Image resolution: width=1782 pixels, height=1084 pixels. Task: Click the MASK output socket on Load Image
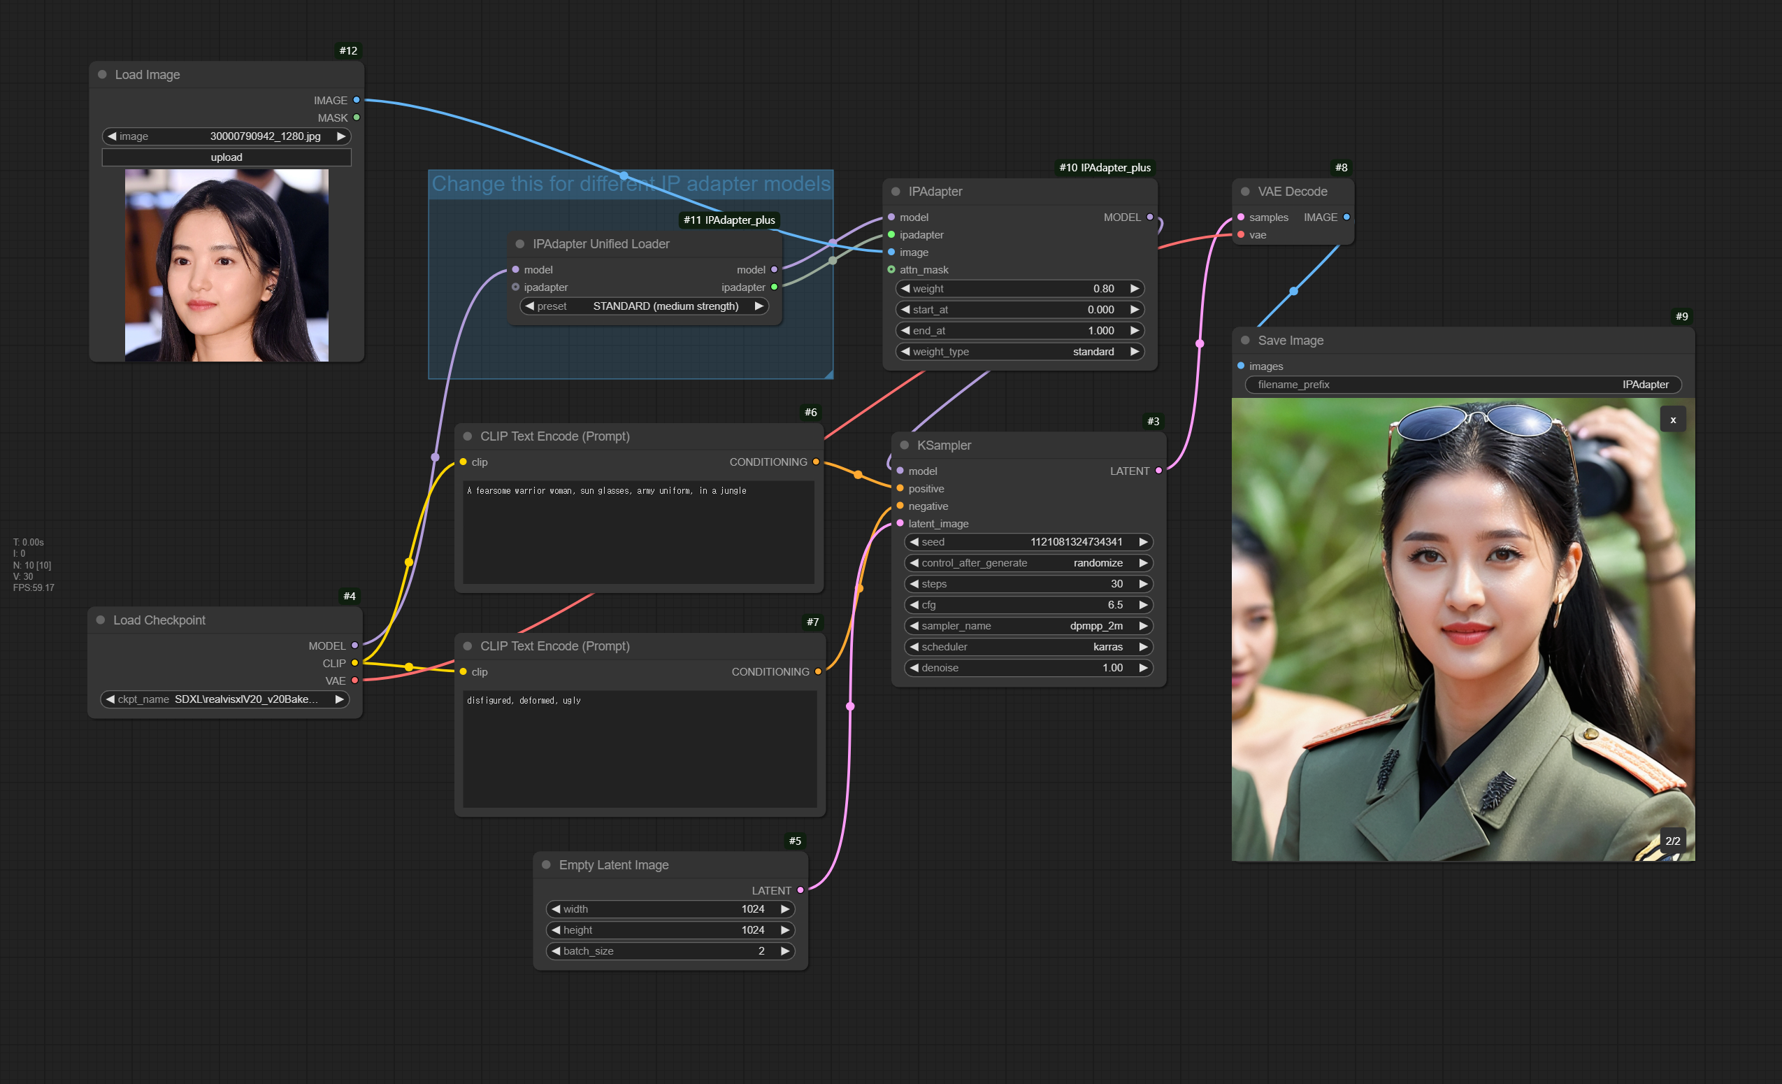click(x=357, y=117)
